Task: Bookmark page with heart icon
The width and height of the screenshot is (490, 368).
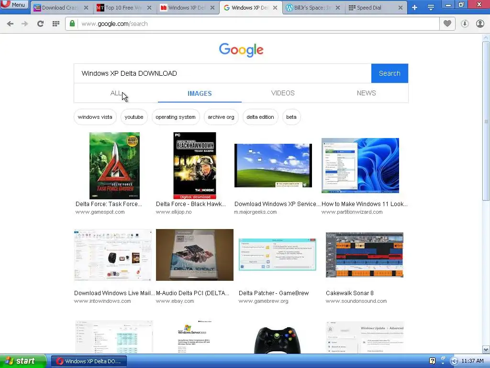Action: pos(447,23)
